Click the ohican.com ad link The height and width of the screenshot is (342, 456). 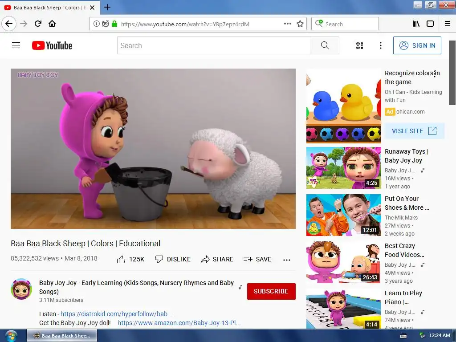[x=410, y=112]
